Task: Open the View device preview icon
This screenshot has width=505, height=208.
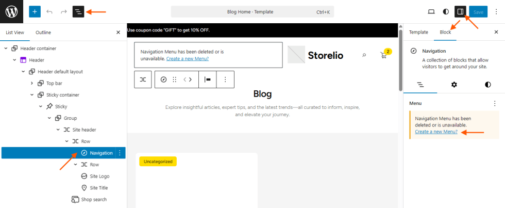Action: (431, 11)
